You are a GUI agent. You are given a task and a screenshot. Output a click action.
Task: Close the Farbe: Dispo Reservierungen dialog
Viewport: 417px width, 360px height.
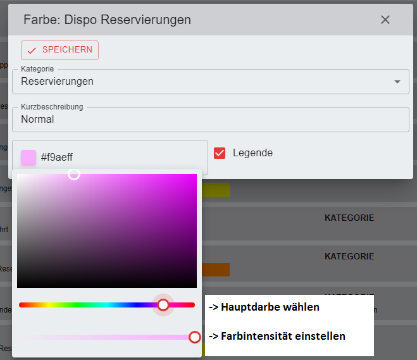coord(385,20)
